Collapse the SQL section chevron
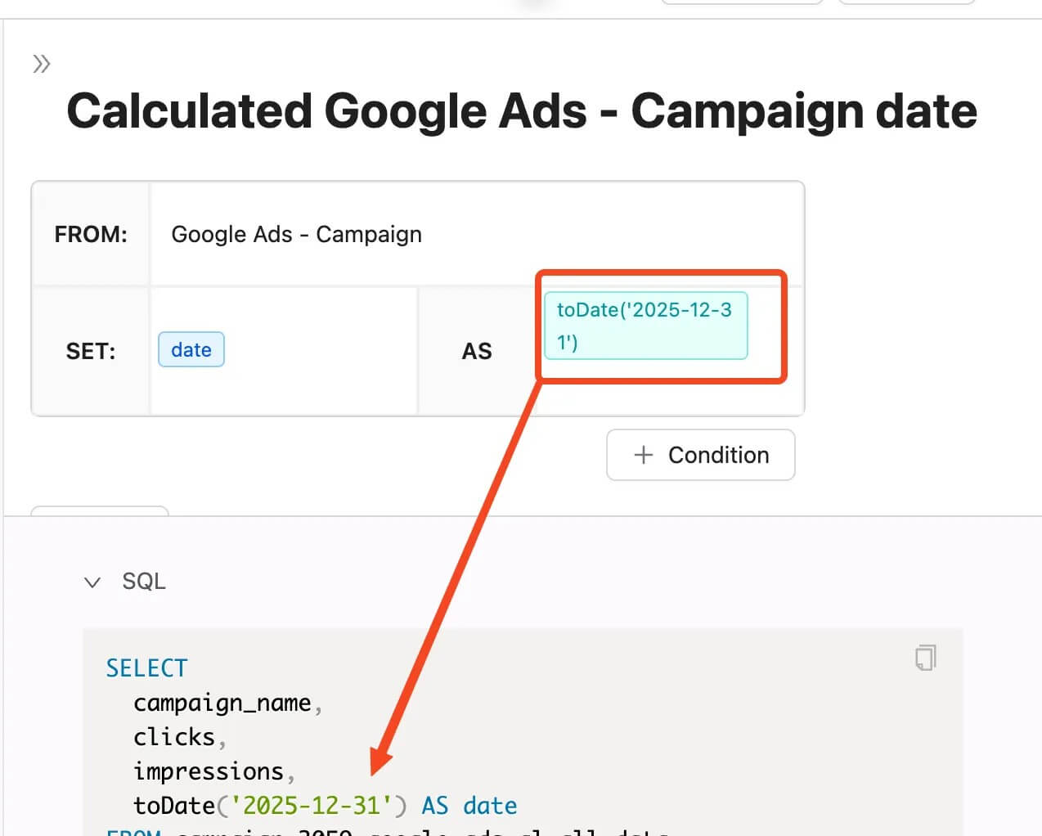Viewport: 1042px width, 836px height. (92, 582)
